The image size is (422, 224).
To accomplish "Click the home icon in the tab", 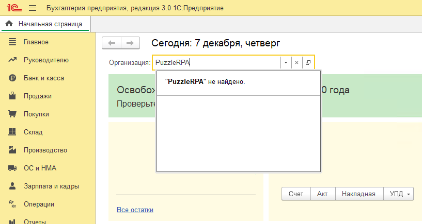I will tap(9, 24).
